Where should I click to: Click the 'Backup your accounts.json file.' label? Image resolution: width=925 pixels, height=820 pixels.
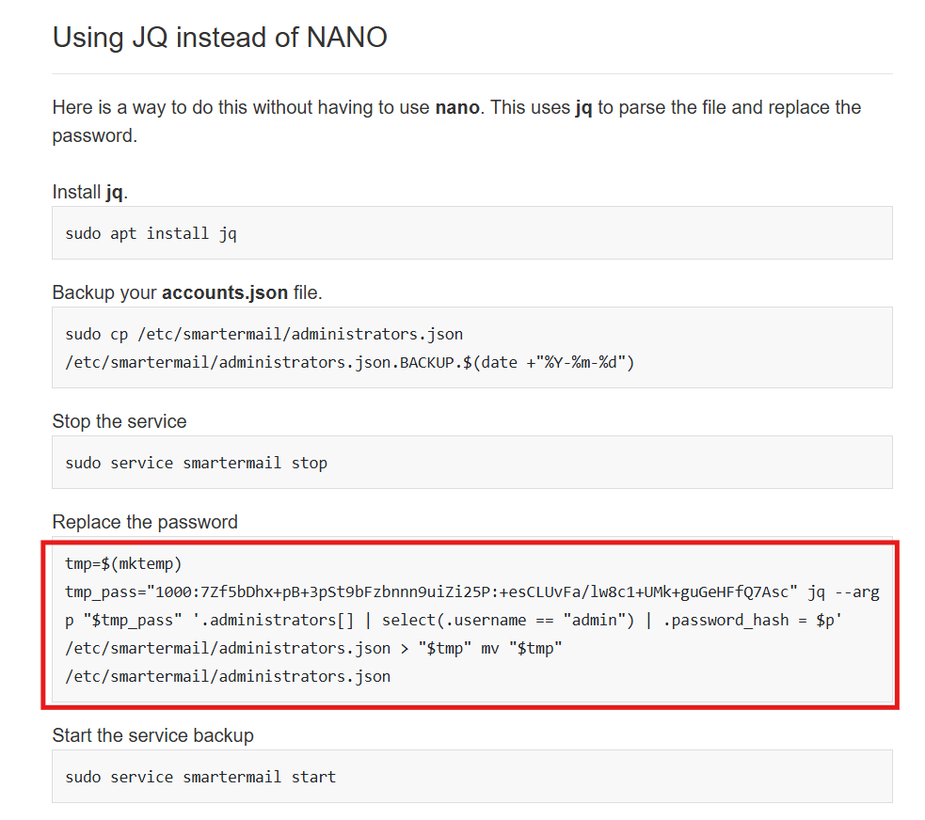[x=187, y=292]
